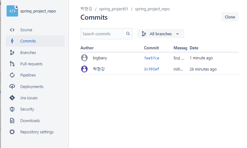Click the 'first ...' commit message
The height and width of the screenshot is (148, 247).
point(179,58)
